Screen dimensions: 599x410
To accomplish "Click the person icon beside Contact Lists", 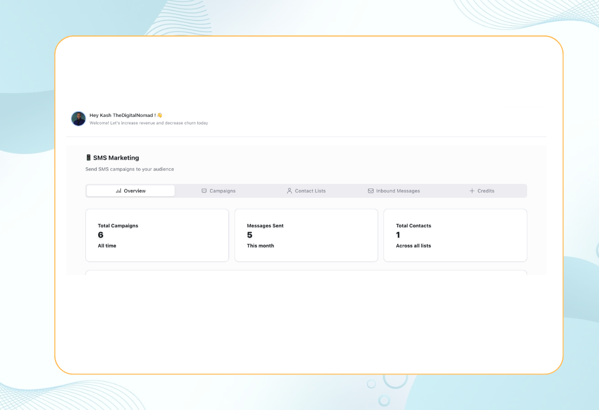I will (x=290, y=191).
